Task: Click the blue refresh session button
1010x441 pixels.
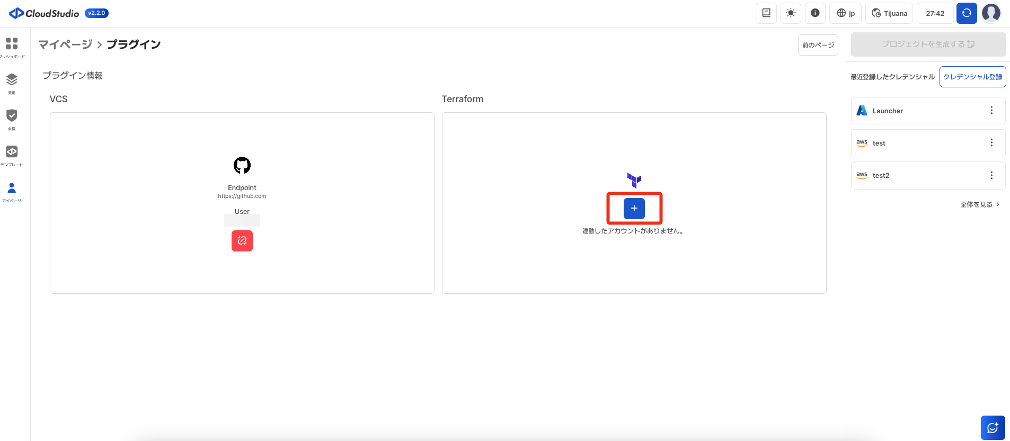Action: coord(966,13)
